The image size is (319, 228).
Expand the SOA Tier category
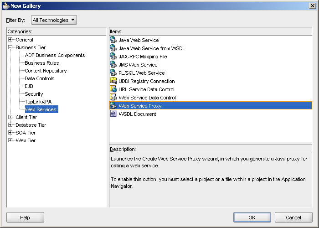pyautogui.click(x=10, y=133)
